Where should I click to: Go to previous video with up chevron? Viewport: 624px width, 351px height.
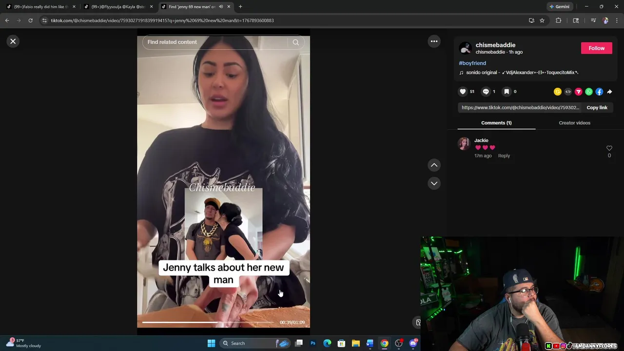tap(434, 165)
